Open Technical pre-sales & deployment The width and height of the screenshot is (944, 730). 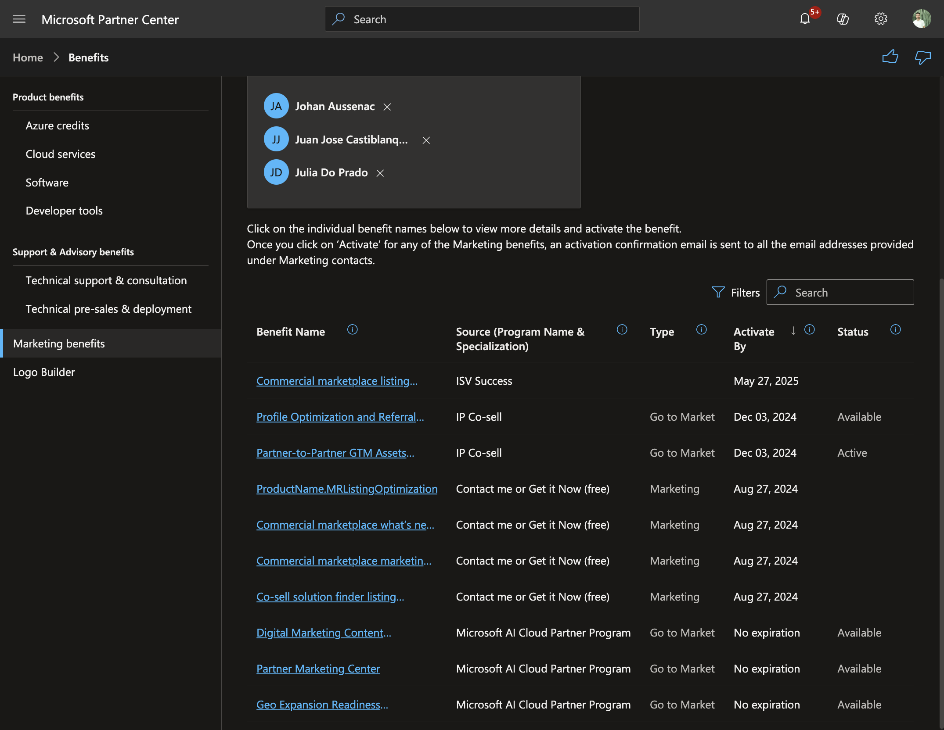pyautogui.click(x=108, y=309)
